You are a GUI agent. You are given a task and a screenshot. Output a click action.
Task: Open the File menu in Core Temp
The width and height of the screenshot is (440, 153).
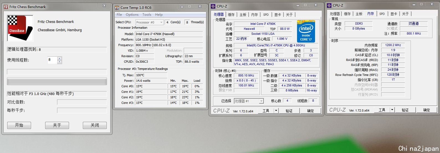(119, 15)
